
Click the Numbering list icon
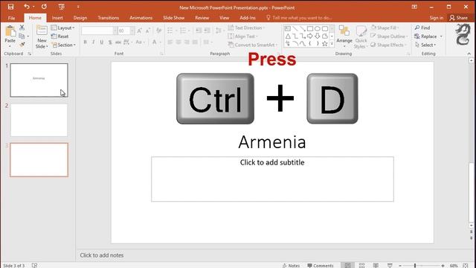click(183, 31)
